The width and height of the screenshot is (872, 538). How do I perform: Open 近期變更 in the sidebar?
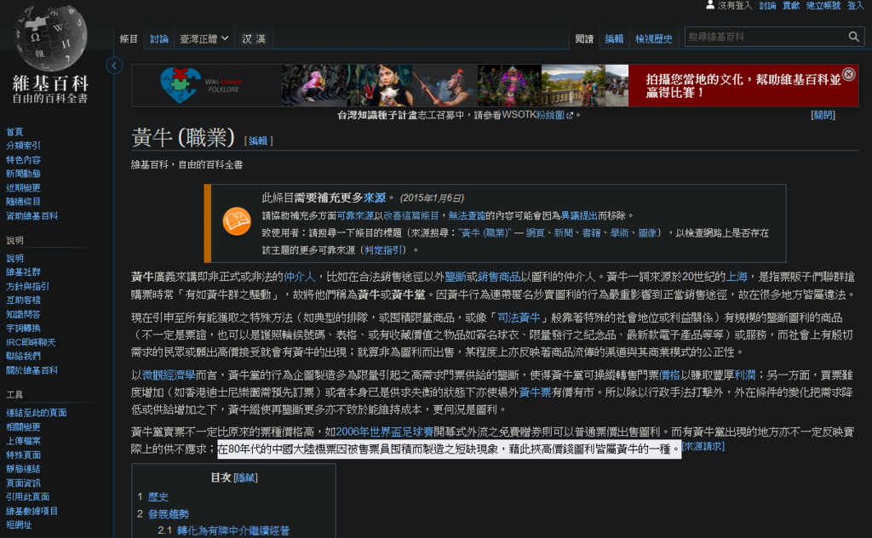[23, 188]
